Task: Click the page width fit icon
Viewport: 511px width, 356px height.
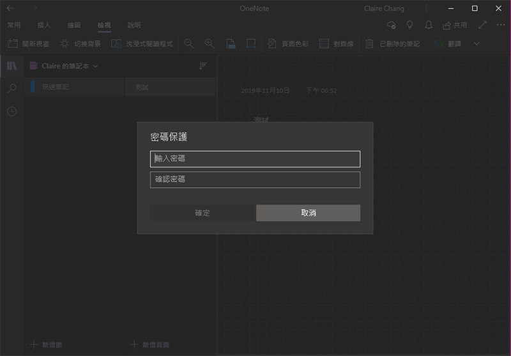Action: pyautogui.click(x=251, y=43)
